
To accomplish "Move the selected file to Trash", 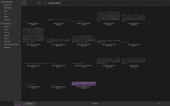I will click(6, 30).
